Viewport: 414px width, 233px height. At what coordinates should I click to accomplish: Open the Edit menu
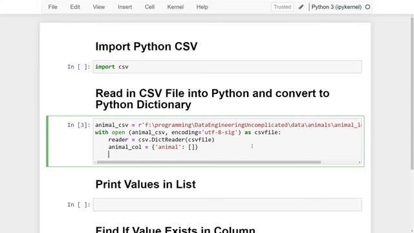[x=75, y=7]
